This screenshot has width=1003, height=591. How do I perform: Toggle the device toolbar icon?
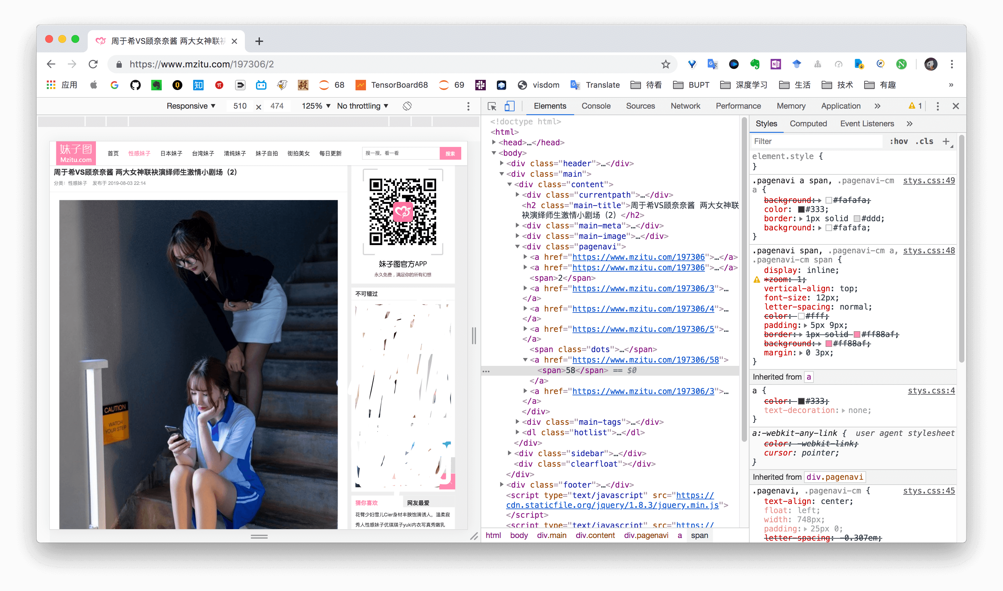[x=509, y=106]
